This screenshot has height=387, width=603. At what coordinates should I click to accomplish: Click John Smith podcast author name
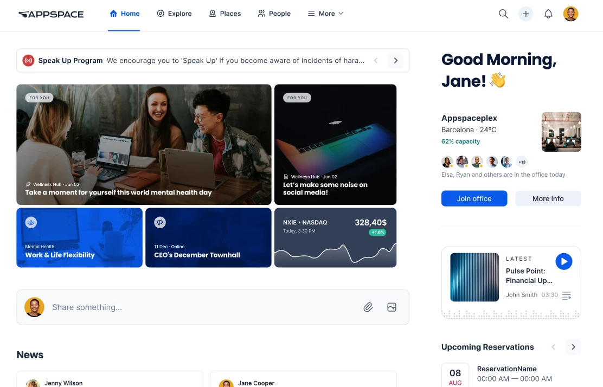[x=522, y=295]
